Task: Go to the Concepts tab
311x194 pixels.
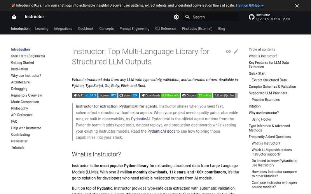Action: pos(107,28)
